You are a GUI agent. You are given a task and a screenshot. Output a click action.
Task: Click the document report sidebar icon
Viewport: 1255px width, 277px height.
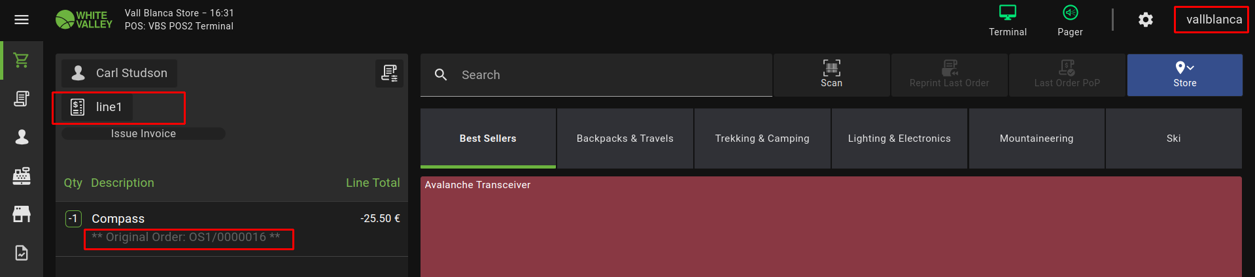click(22, 253)
